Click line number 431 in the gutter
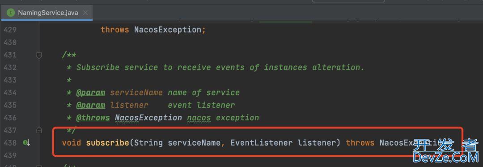 [x=10, y=55]
